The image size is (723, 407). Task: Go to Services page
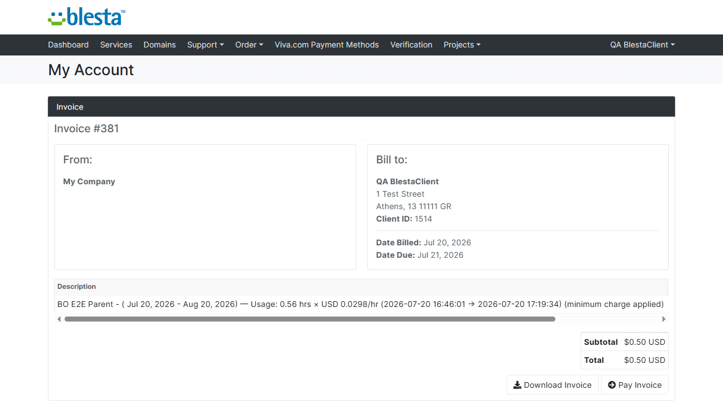pyautogui.click(x=116, y=45)
